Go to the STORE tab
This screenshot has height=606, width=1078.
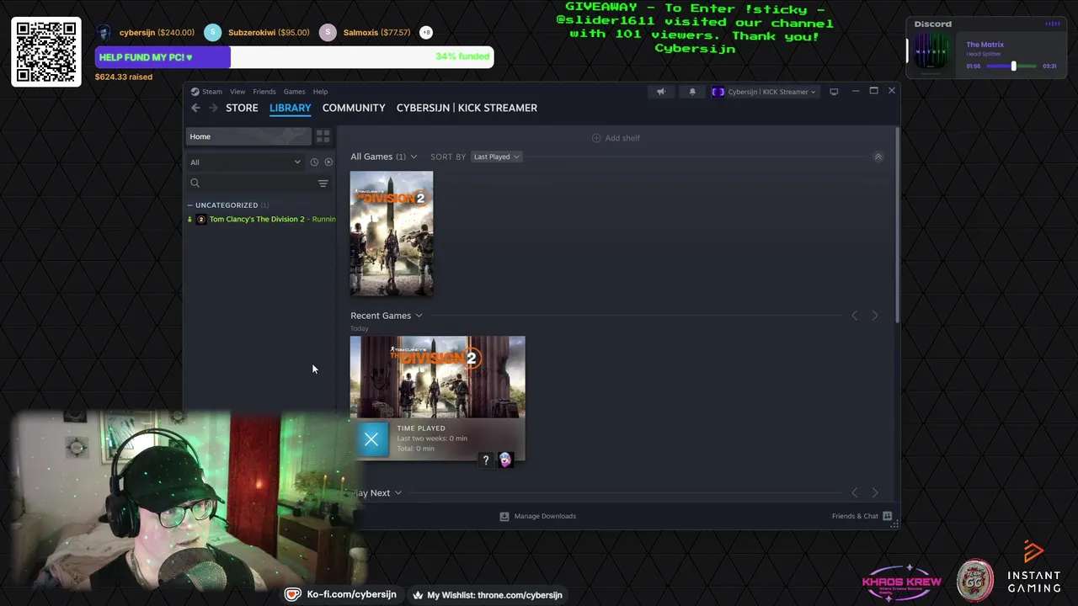point(242,108)
